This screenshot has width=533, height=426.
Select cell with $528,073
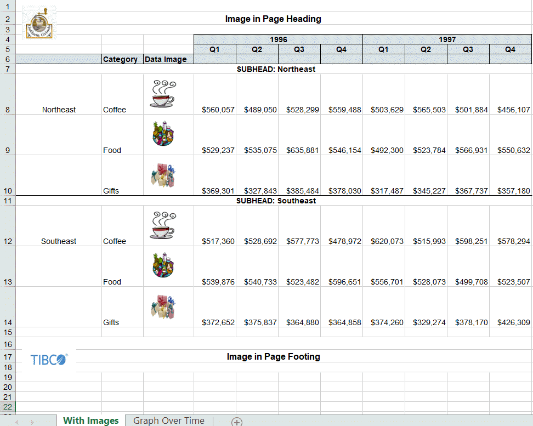pyautogui.click(x=426, y=266)
